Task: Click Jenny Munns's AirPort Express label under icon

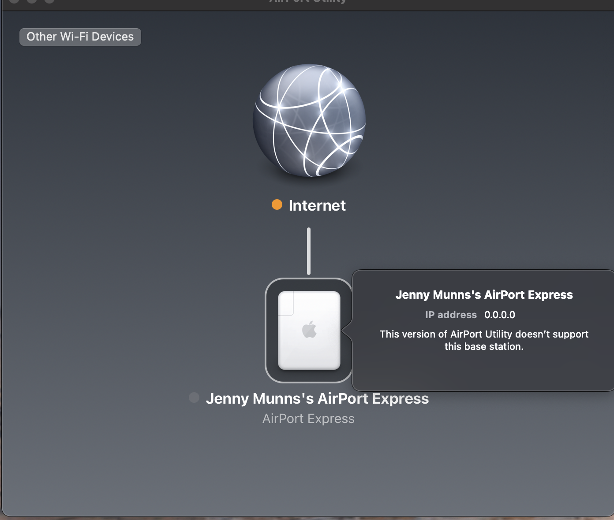Action: (x=317, y=398)
